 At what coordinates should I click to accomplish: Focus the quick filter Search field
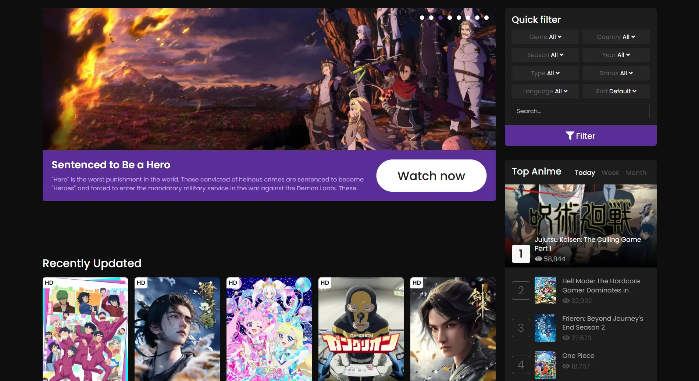click(x=581, y=111)
